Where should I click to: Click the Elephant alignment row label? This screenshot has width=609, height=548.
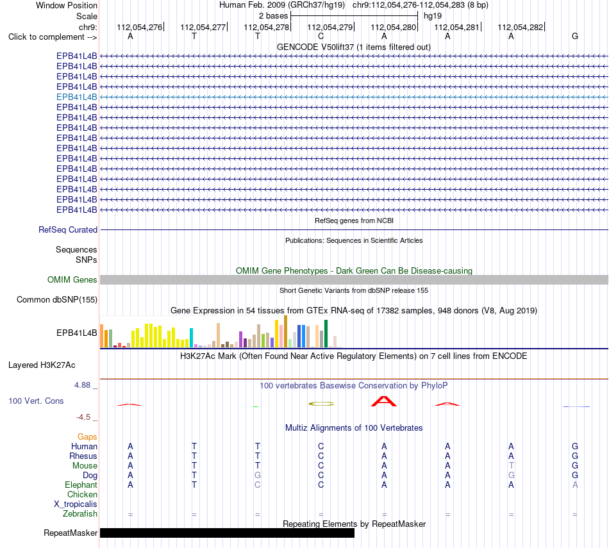[81, 485]
